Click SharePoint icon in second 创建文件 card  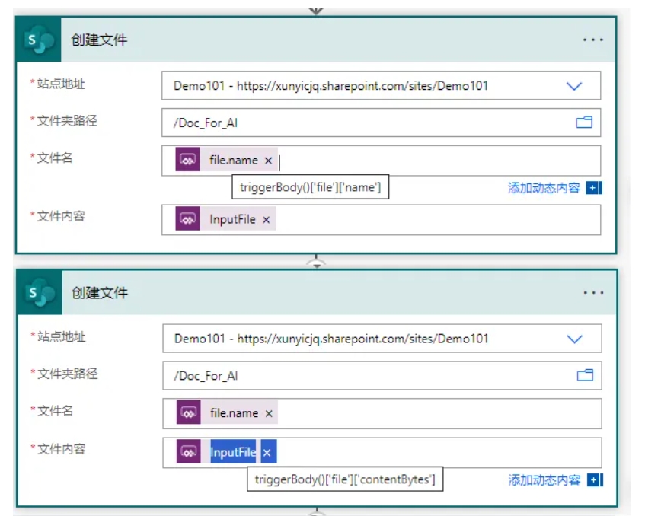pos(39,293)
